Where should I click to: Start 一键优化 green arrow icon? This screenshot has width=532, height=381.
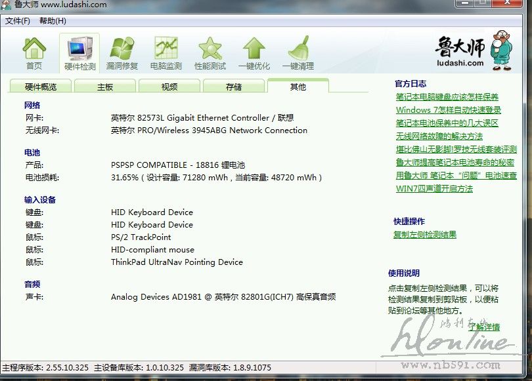click(x=254, y=53)
